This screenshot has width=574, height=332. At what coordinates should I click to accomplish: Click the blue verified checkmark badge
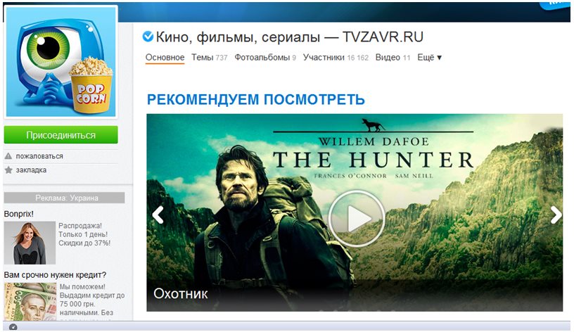pyautogui.click(x=148, y=37)
